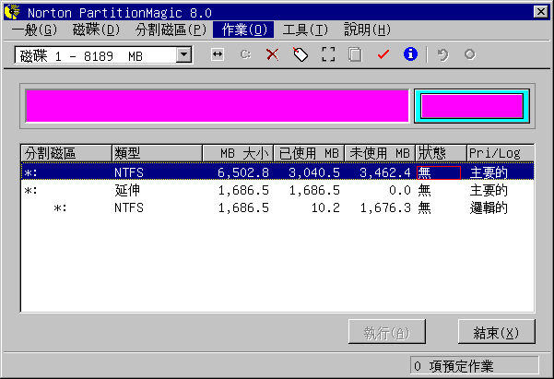Open the 磁碟(D) menu
Screen dimensions: 554x379
(x=96, y=30)
